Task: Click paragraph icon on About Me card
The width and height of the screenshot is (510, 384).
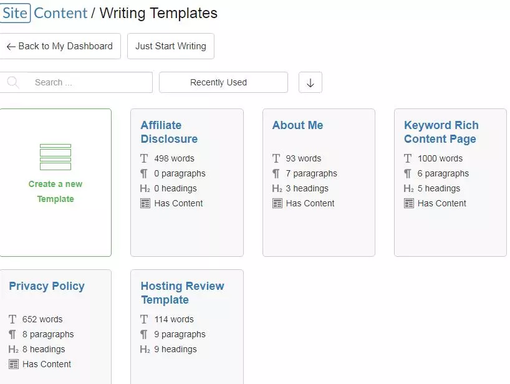Action: [276, 174]
